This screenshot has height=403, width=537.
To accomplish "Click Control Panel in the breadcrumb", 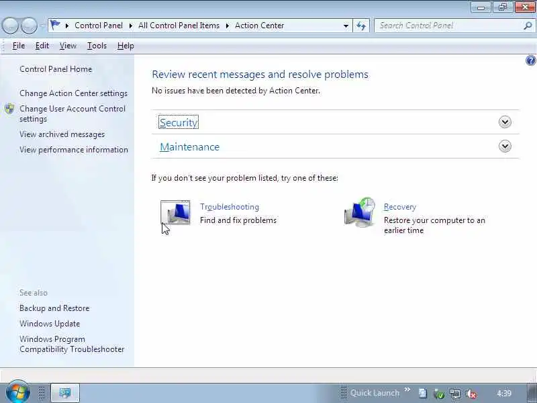I will coord(99,26).
